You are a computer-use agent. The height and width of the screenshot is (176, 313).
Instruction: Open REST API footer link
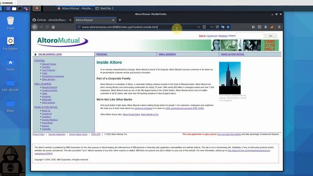tap(96, 134)
